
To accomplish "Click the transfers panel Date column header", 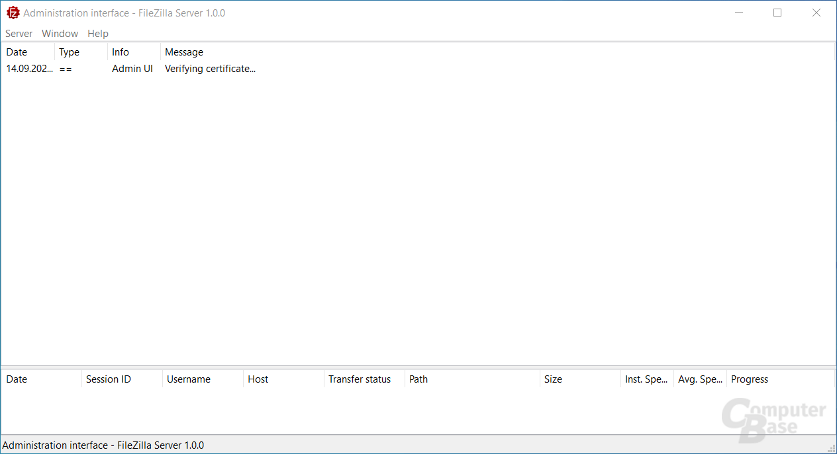I will [x=42, y=379].
